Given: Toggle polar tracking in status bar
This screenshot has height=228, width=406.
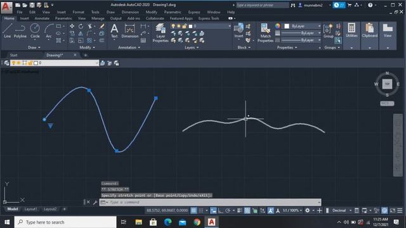Looking at the screenshot, I should 228,210.
